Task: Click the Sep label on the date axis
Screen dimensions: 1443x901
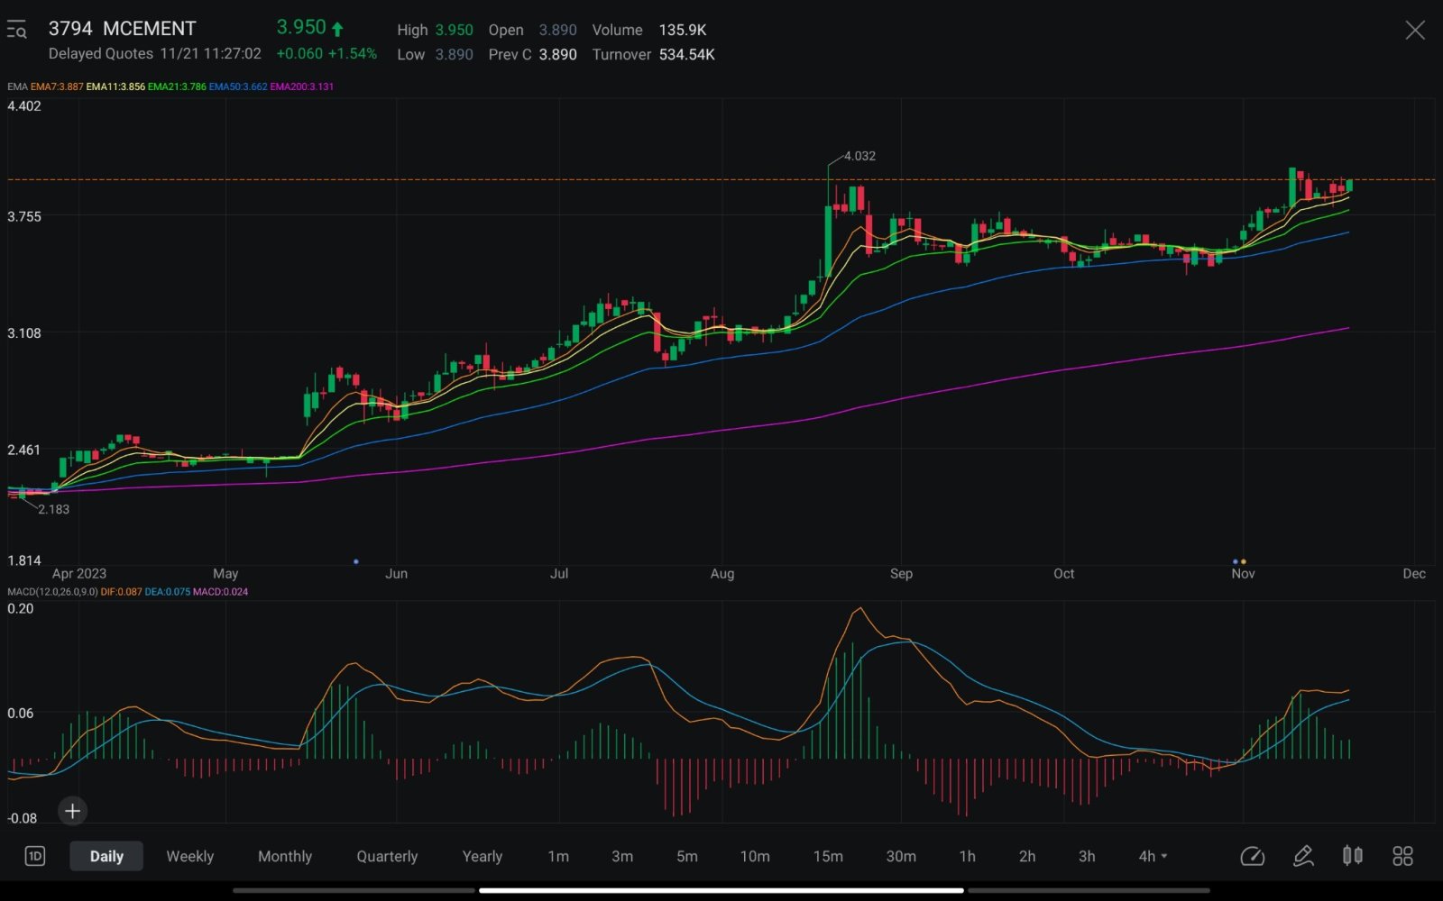Action: [901, 574]
